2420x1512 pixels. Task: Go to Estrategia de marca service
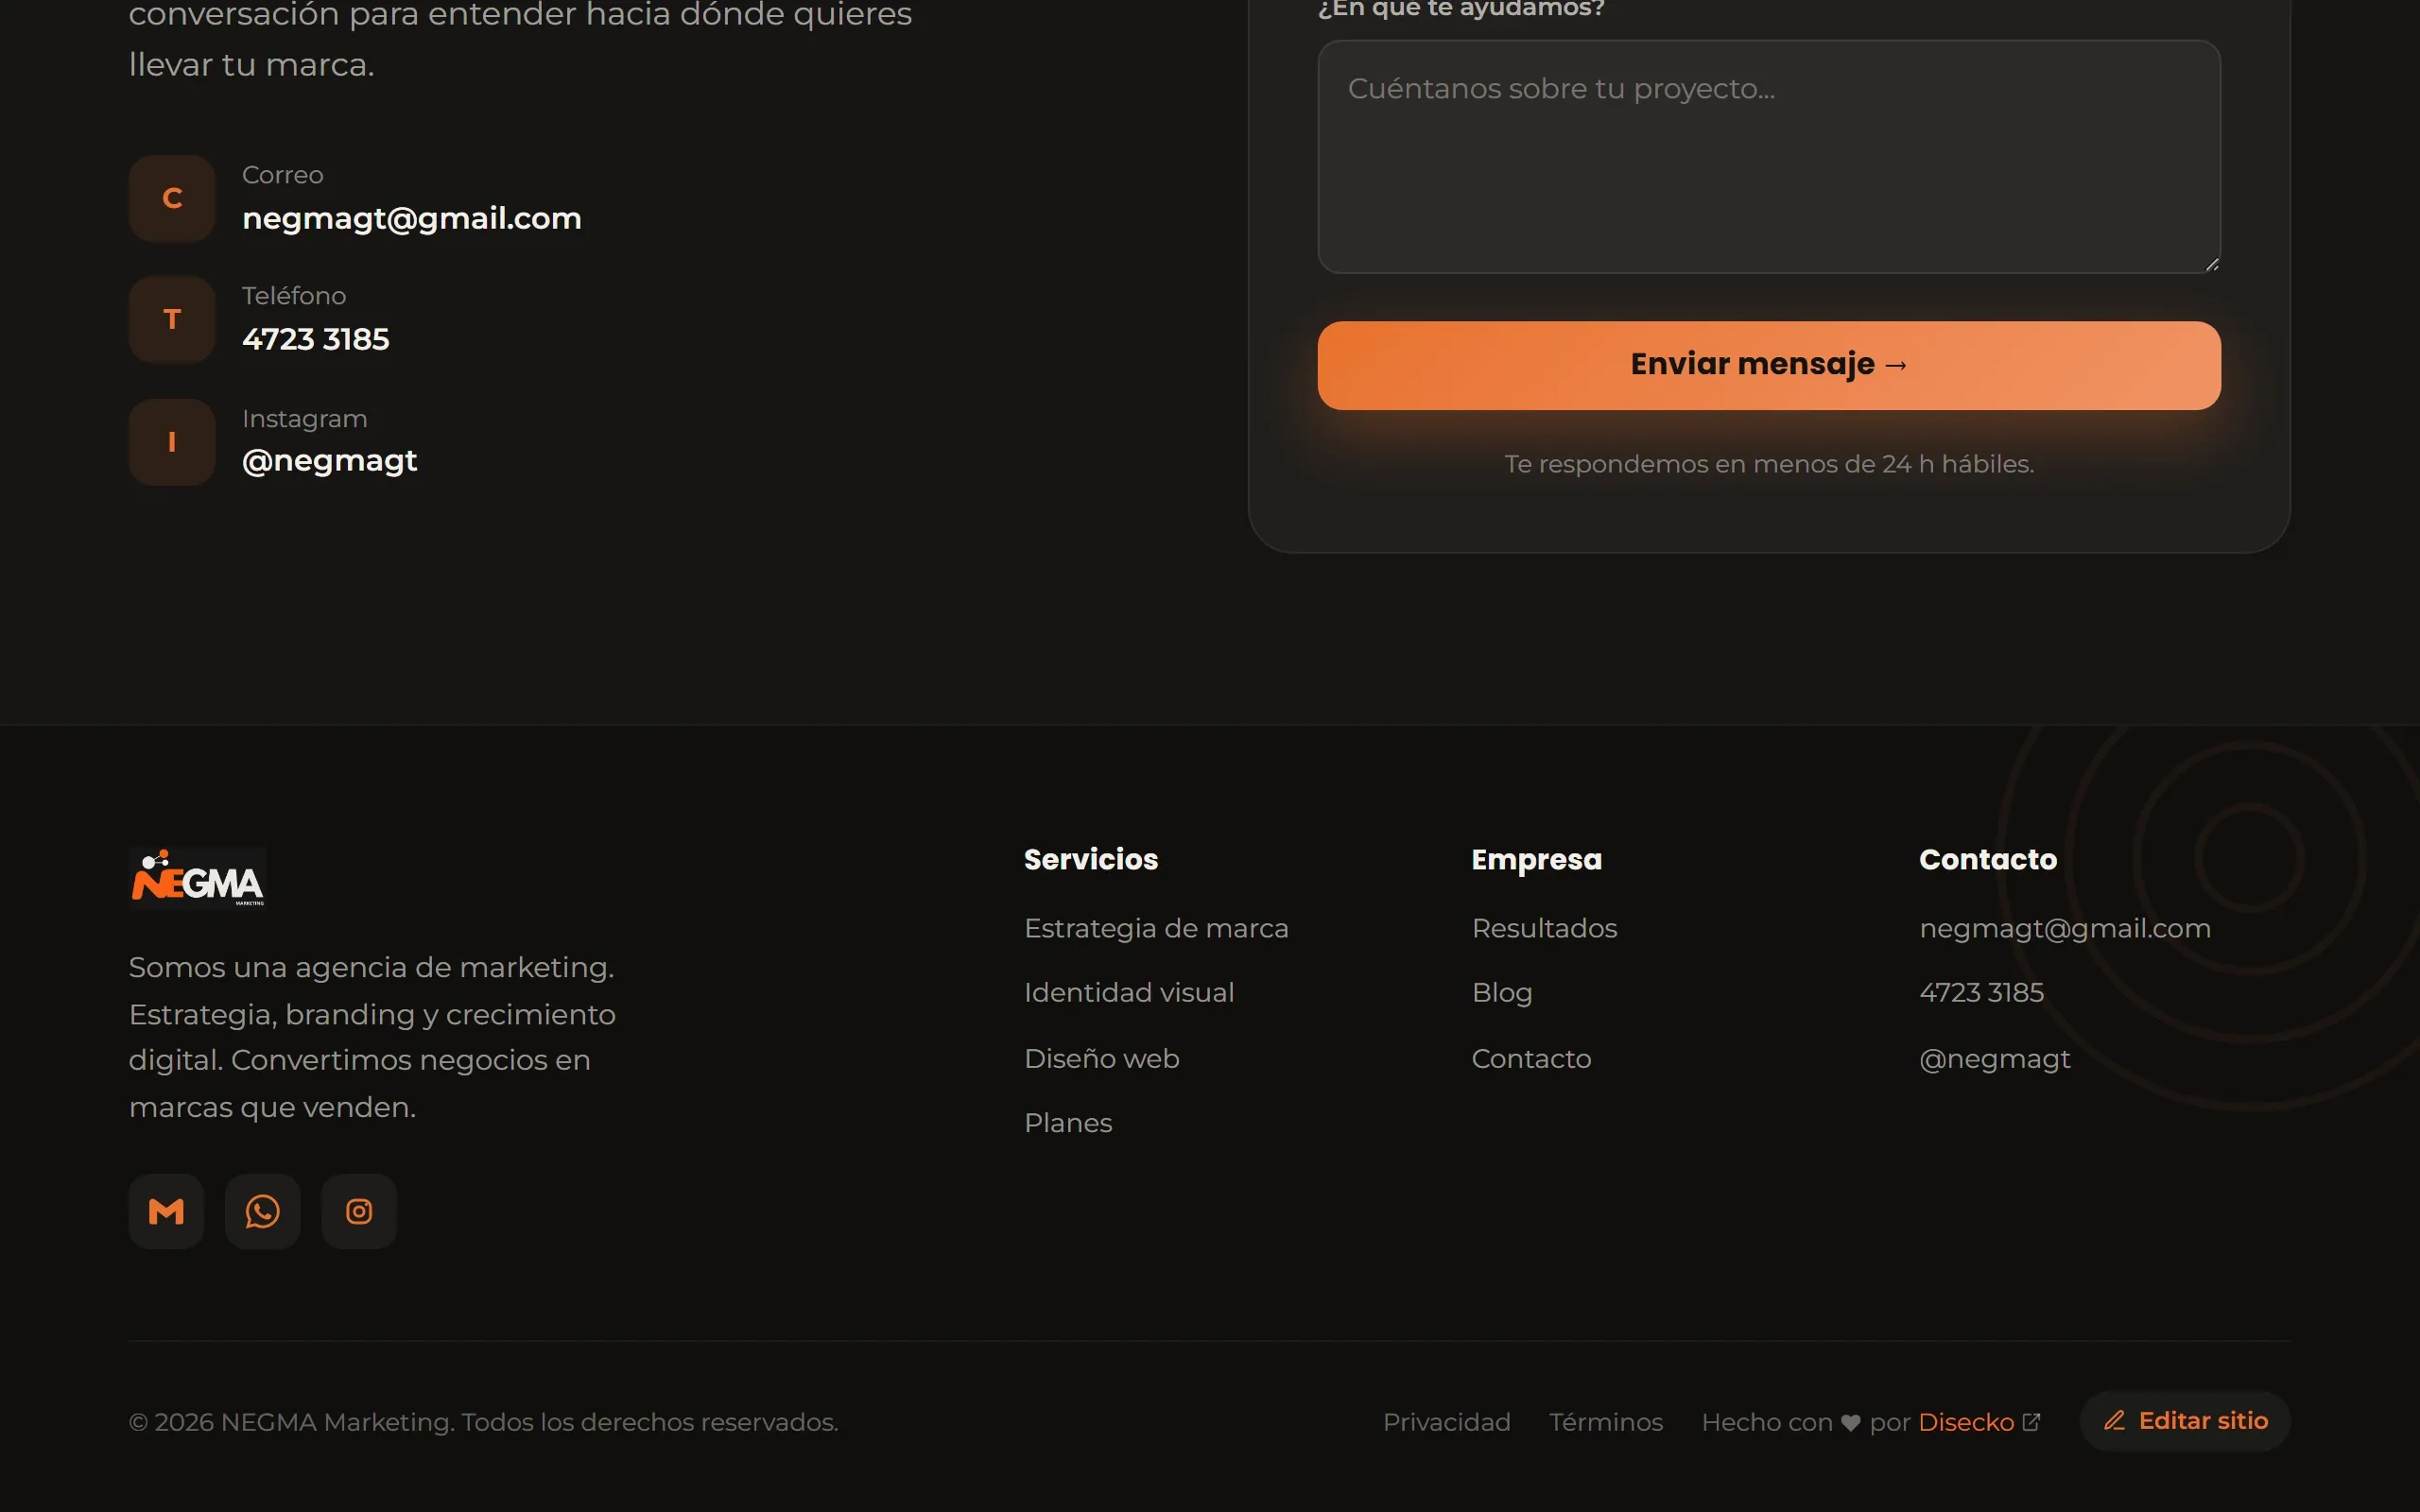[1156, 929]
